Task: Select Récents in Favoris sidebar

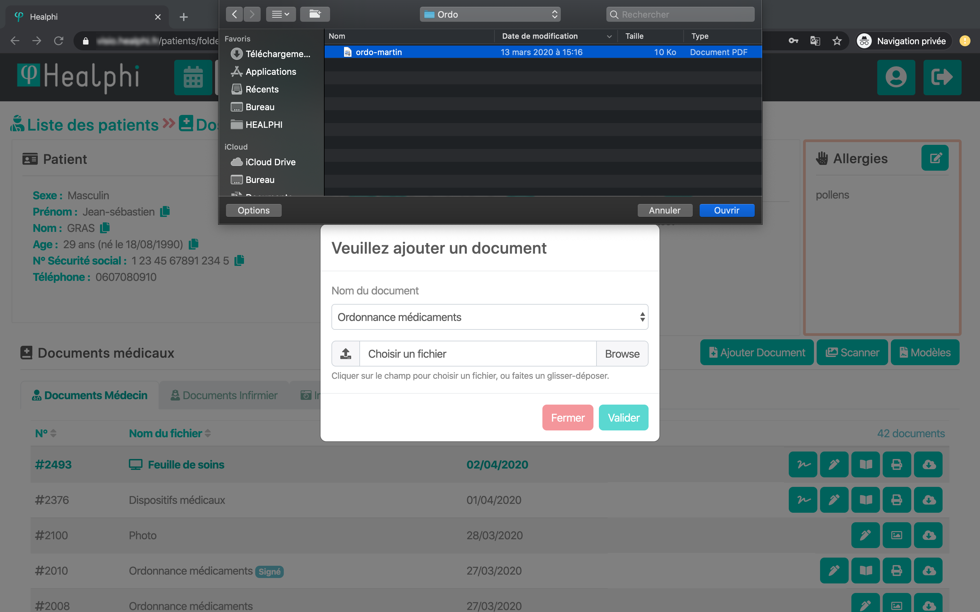Action: (x=255, y=89)
